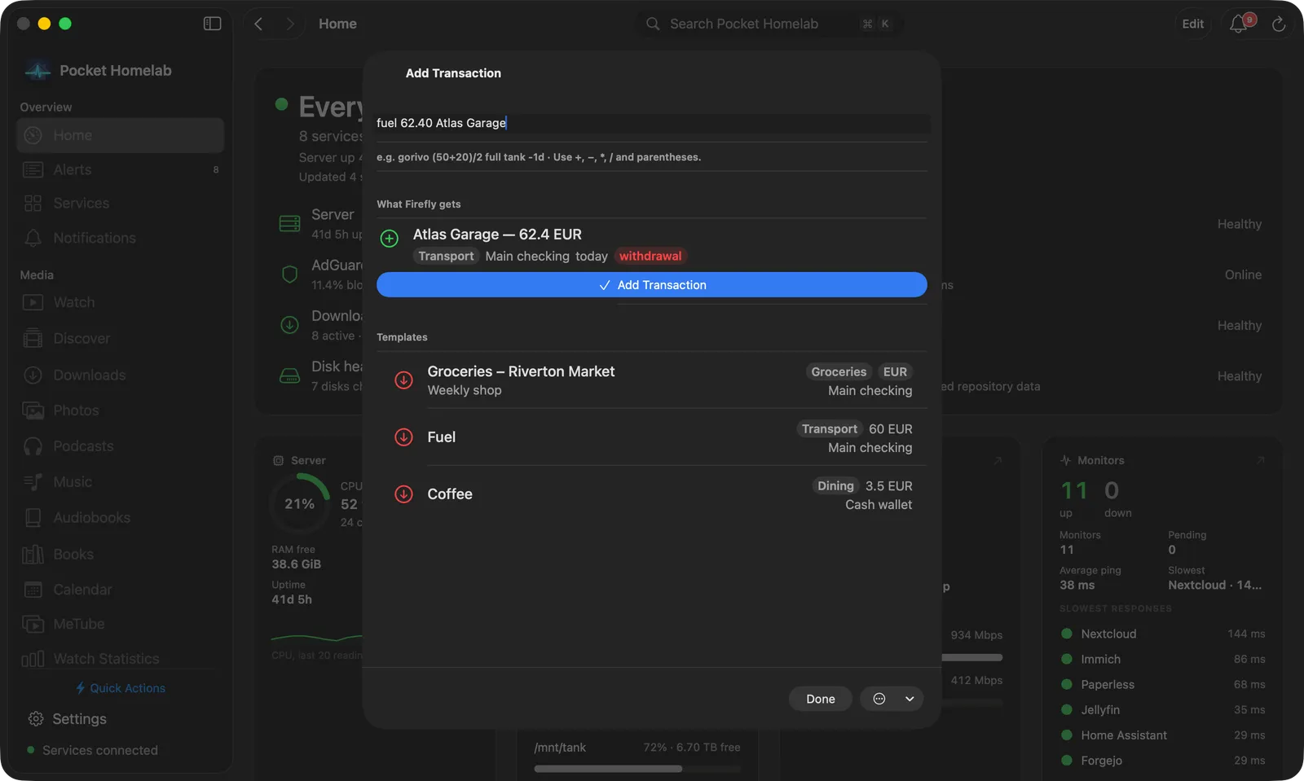This screenshot has height=781, width=1304.
Task: Click the Music sidebar icon
Action: [x=33, y=482]
